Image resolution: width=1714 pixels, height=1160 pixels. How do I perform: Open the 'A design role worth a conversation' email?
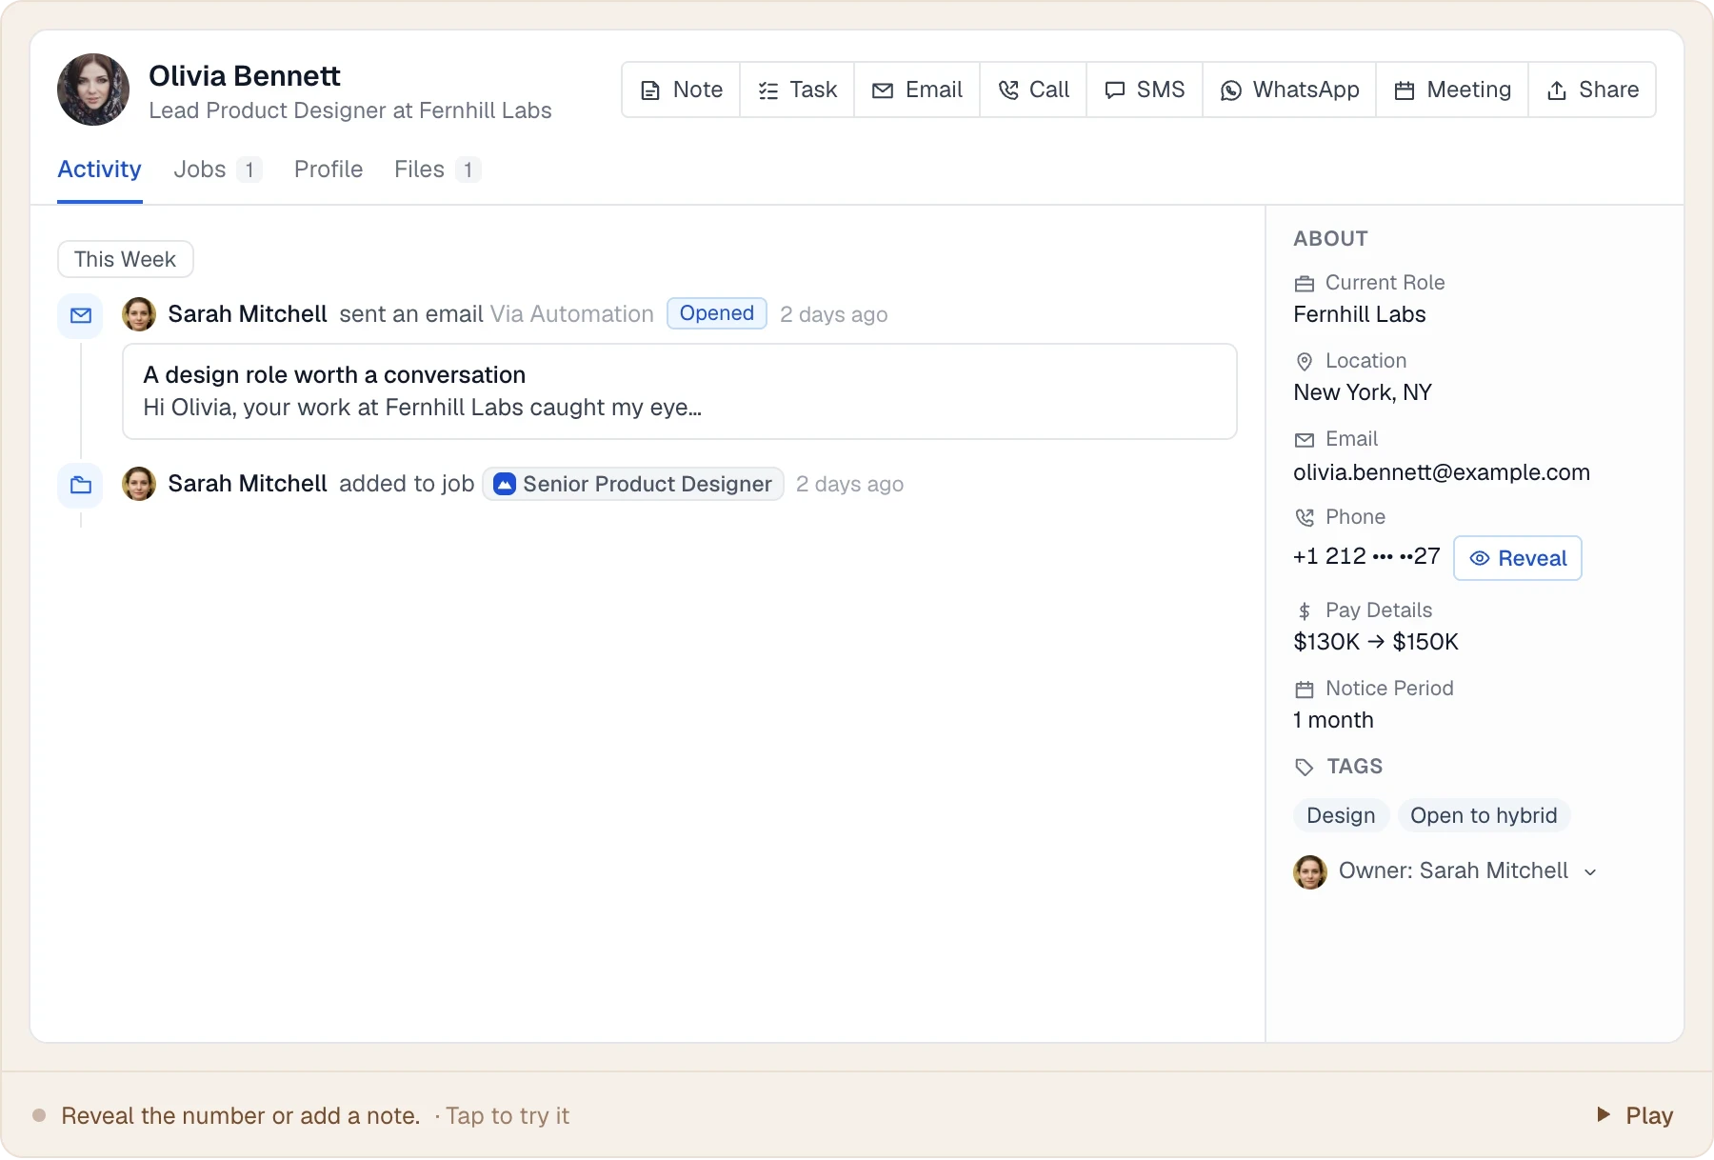pyautogui.click(x=680, y=391)
